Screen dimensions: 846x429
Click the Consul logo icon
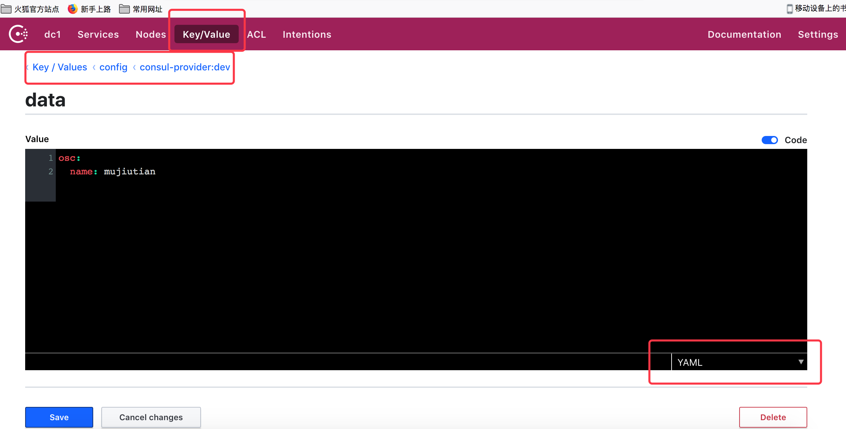pyautogui.click(x=18, y=34)
